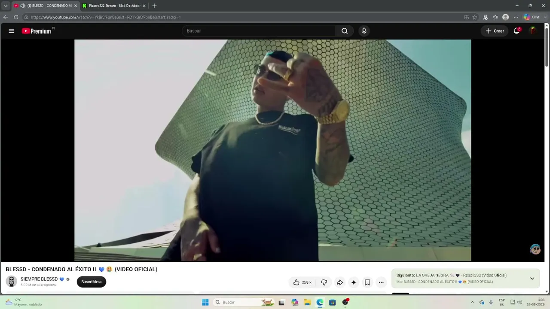Image resolution: width=550 pixels, height=309 pixels.
Task: Dislike the BLESSD video
Action: tap(324, 282)
